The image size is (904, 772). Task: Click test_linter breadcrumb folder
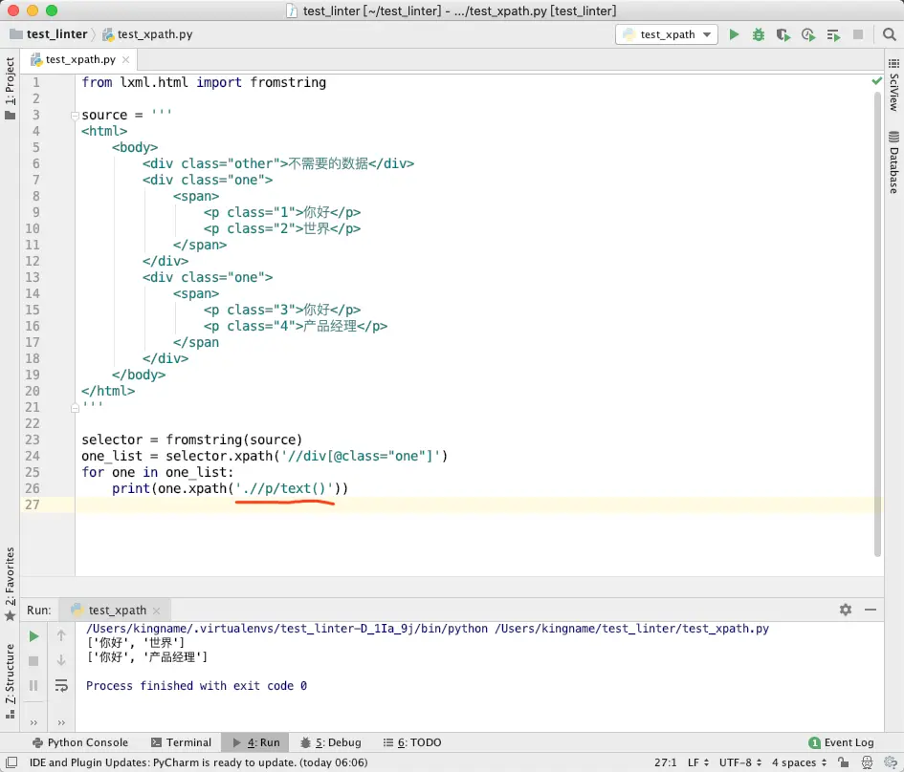click(x=49, y=34)
